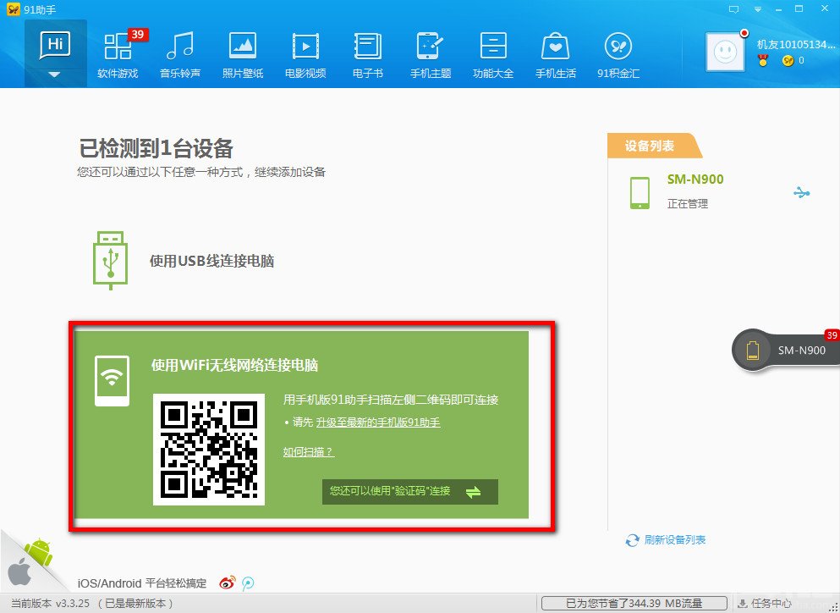
Task: Click the USB connection icon beside SM-N900
Action: tap(801, 192)
